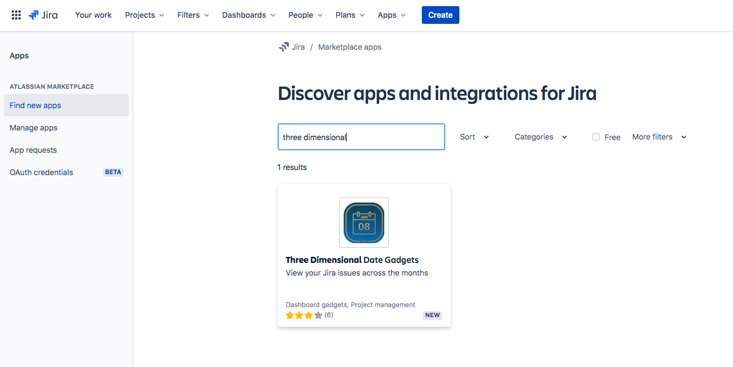Click the Jira logo in the top bar
The image size is (733, 367).
click(x=43, y=15)
